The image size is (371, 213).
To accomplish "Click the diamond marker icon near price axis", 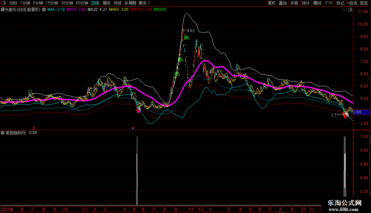I will coord(344,10).
